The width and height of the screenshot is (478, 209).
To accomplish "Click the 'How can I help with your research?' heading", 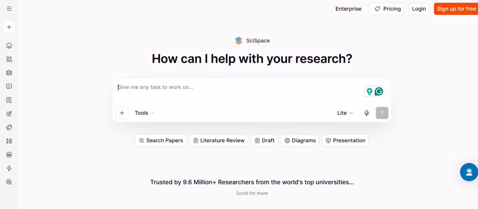I will pos(252,58).
